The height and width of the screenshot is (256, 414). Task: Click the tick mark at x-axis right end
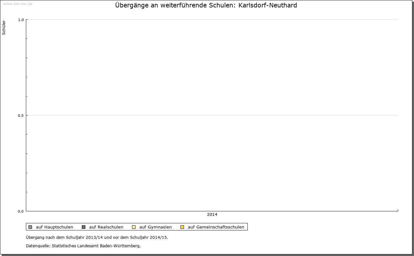tap(398, 210)
